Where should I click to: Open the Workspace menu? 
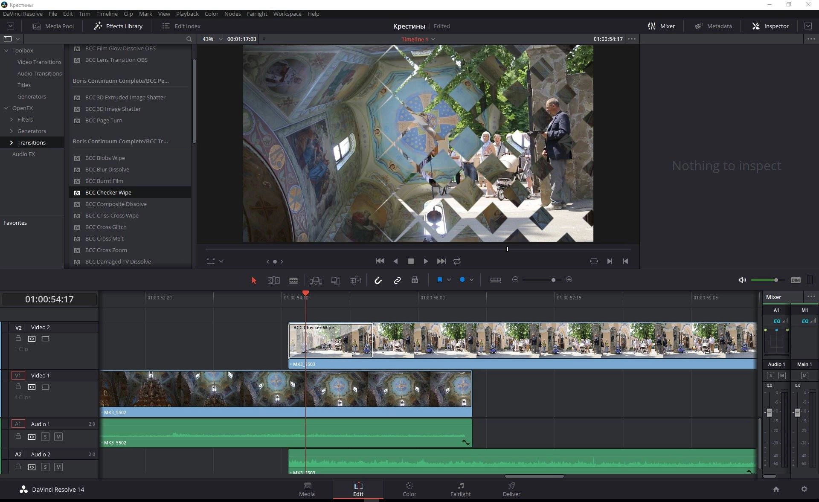tap(287, 14)
